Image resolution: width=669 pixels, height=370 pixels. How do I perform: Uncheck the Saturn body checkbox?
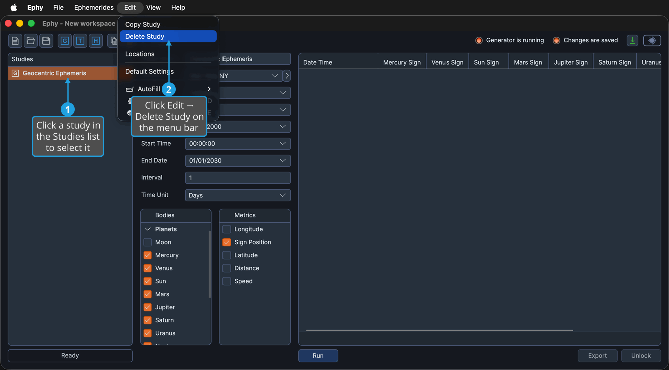click(x=148, y=320)
